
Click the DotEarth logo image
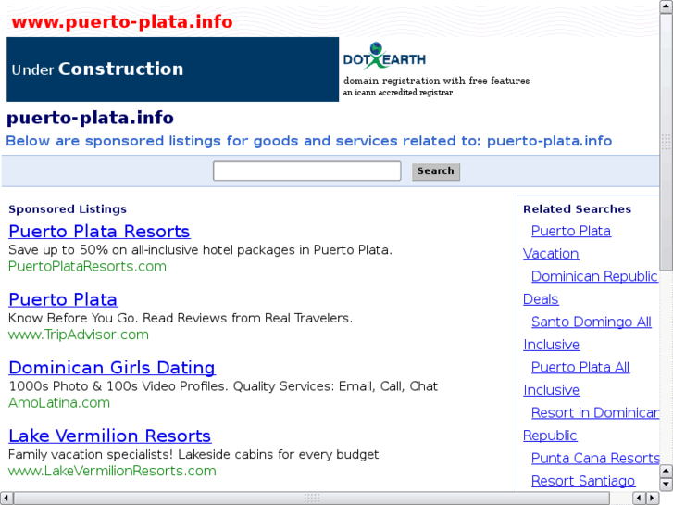[384, 56]
